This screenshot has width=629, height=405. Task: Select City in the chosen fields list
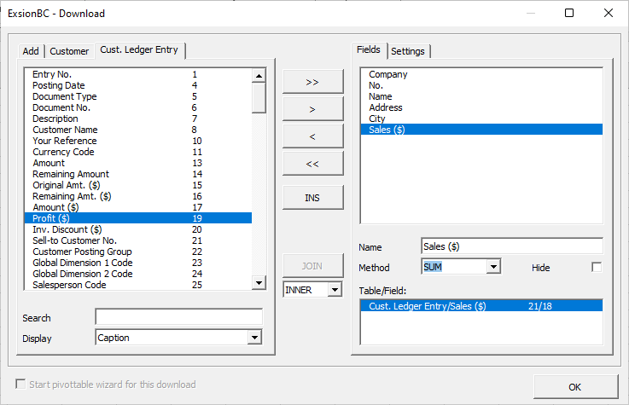click(x=481, y=119)
